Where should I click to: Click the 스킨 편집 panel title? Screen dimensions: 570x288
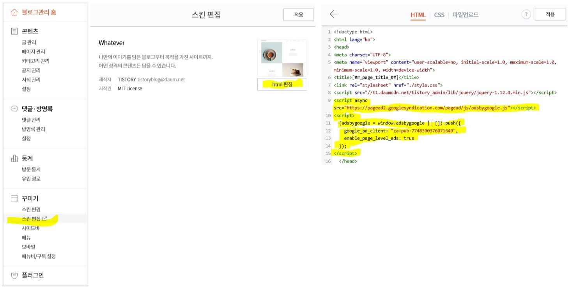click(207, 15)
